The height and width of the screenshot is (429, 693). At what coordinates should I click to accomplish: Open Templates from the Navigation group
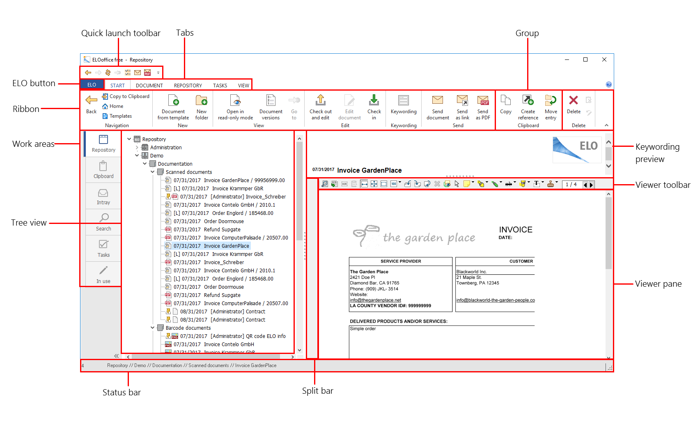[x=117, y=116]
